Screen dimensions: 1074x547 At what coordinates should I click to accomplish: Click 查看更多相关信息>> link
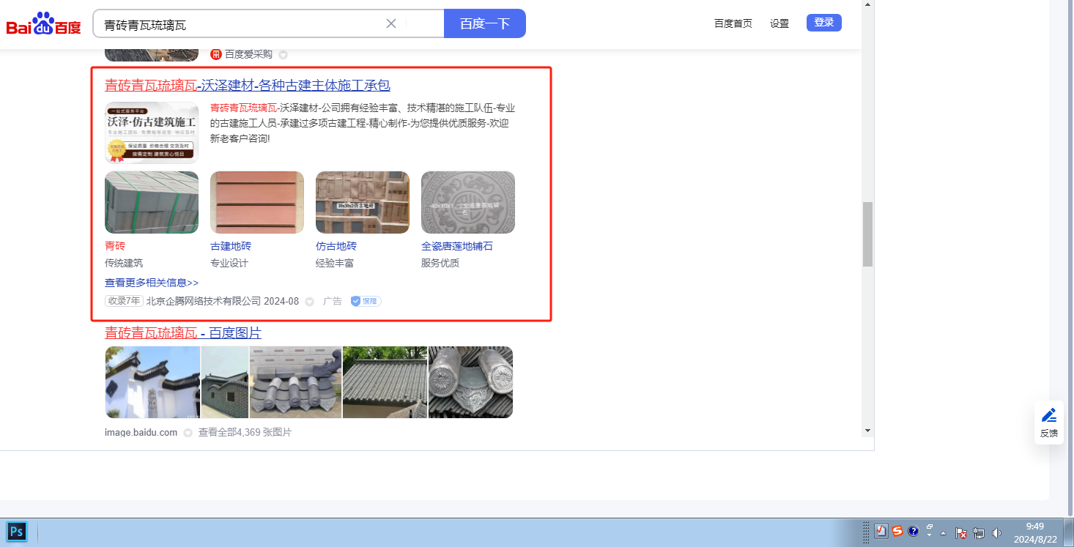152,283
